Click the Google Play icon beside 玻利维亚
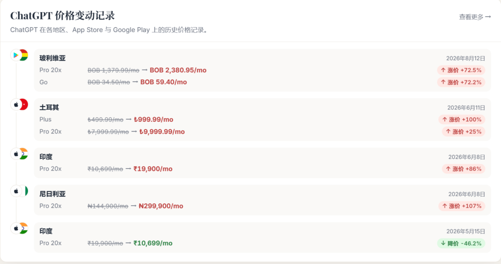The height and width of the screenshot is (264, 501). tap(16, 55)
